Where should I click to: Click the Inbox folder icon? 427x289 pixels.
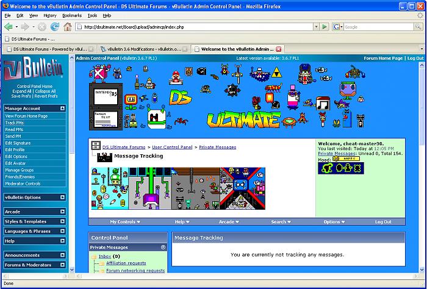94,257
